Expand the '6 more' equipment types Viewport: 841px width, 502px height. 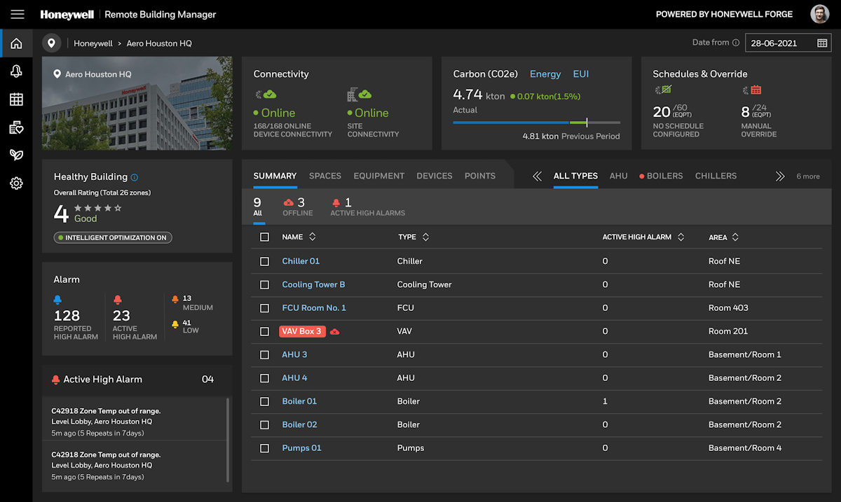tap(808, 176)
